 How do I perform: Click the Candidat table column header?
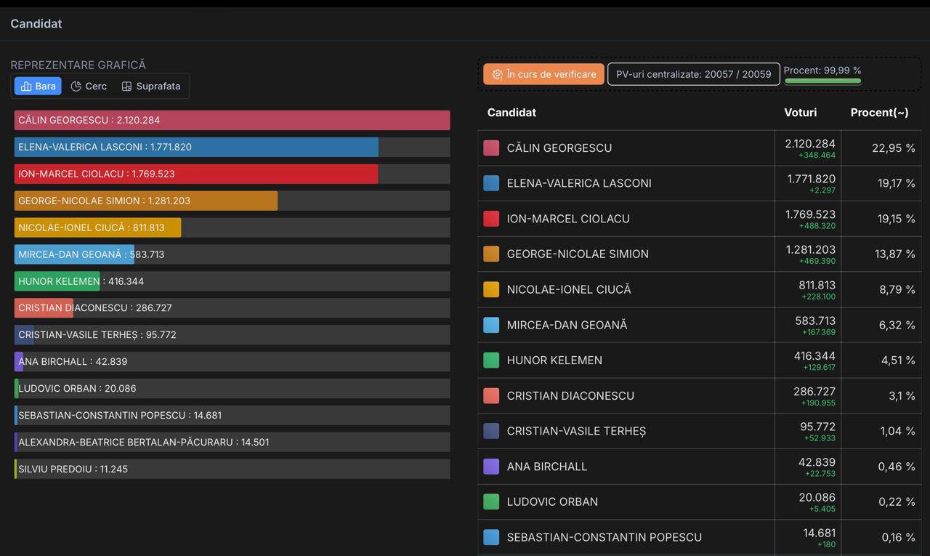click(x=511, y=113)
